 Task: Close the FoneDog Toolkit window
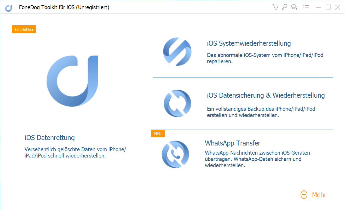click(x=338, y=7)
